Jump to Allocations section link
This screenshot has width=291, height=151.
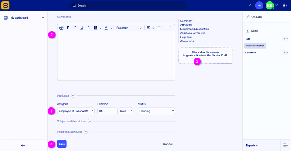pyautogui.click(x=187, y=41)
